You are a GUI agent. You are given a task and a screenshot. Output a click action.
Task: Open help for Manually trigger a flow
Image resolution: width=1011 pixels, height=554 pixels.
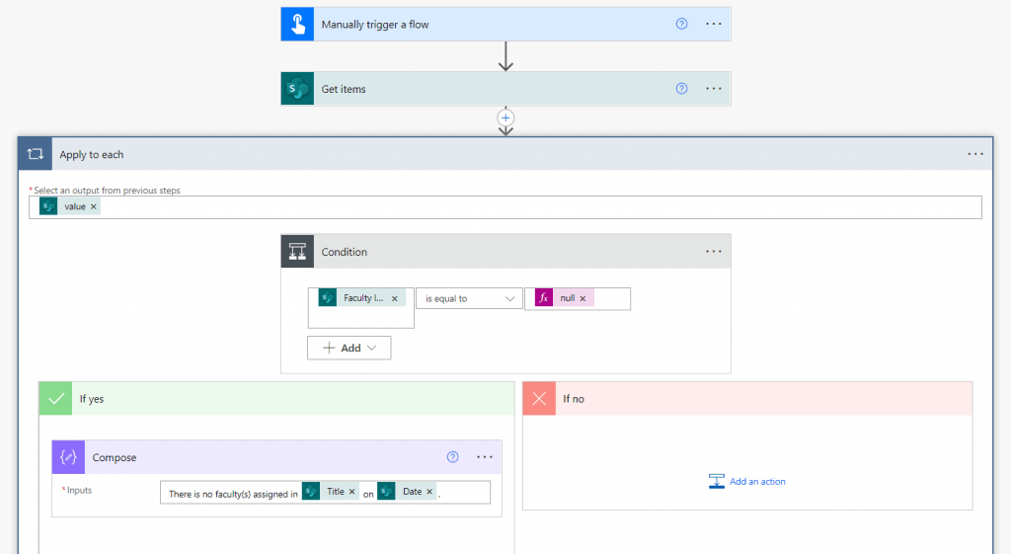pyautogui.click(x=681, y=24)
